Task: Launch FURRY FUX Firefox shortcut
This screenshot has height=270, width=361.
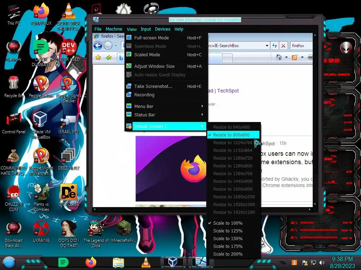Action: click(41, 14)
